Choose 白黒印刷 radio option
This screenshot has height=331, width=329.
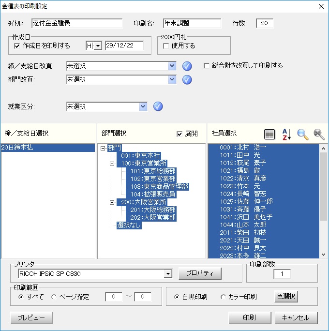[x=177, y=297]
